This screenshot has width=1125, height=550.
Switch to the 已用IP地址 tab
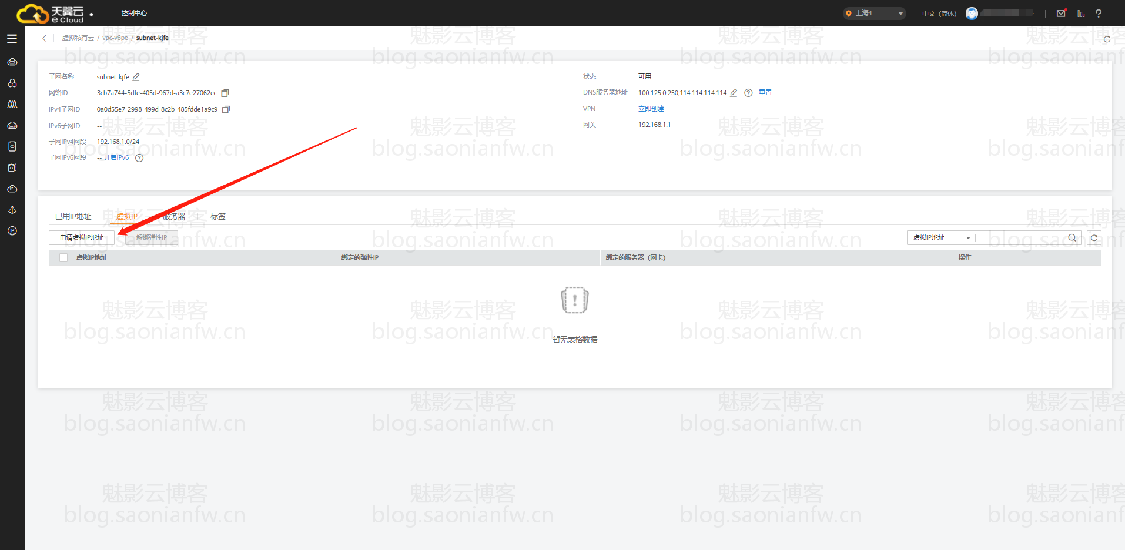(x=73, y=217)
